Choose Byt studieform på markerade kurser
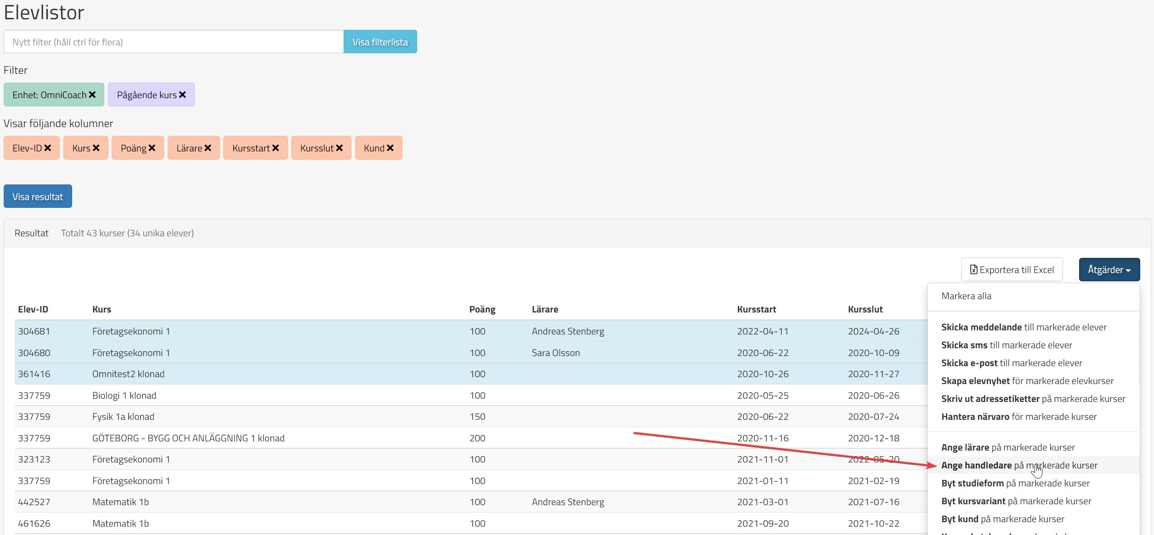 1015,484
